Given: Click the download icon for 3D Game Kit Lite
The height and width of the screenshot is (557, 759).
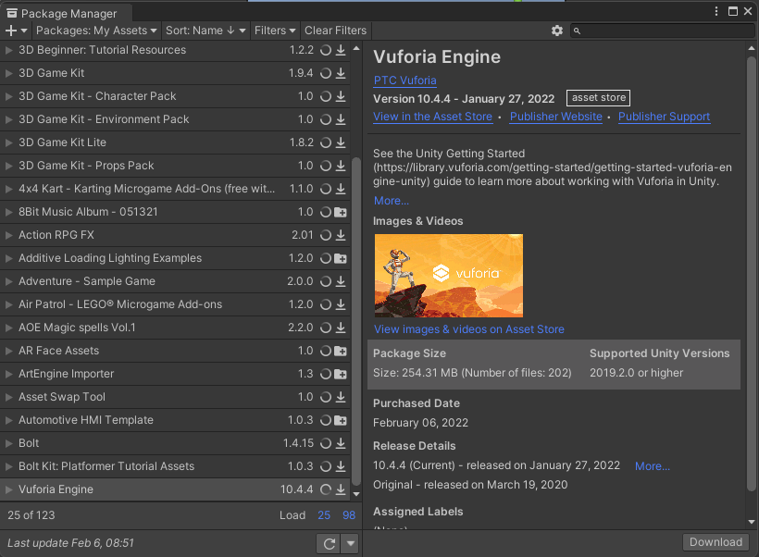Looking at the screenshot, I should point(341,142).
